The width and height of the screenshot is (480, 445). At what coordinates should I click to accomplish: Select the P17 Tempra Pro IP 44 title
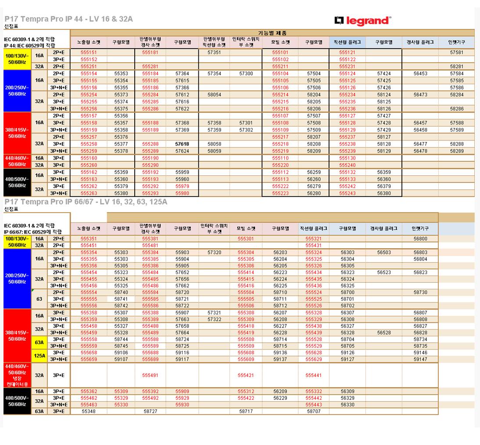[68, 19]
